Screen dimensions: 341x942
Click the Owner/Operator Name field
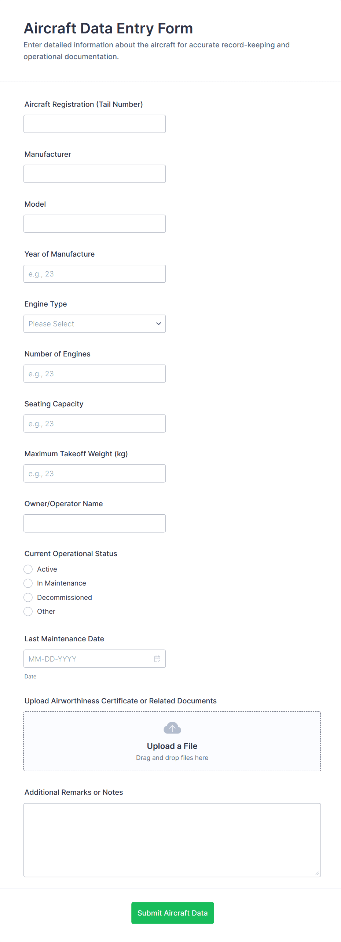95,523
